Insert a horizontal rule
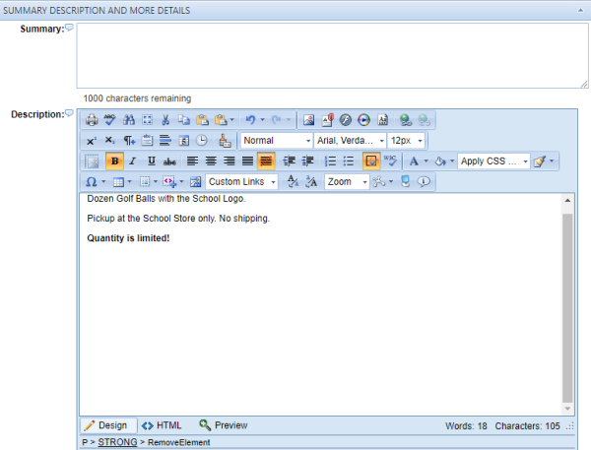The width and height of the screenshot is (591, 450). [x=165, y=141]
